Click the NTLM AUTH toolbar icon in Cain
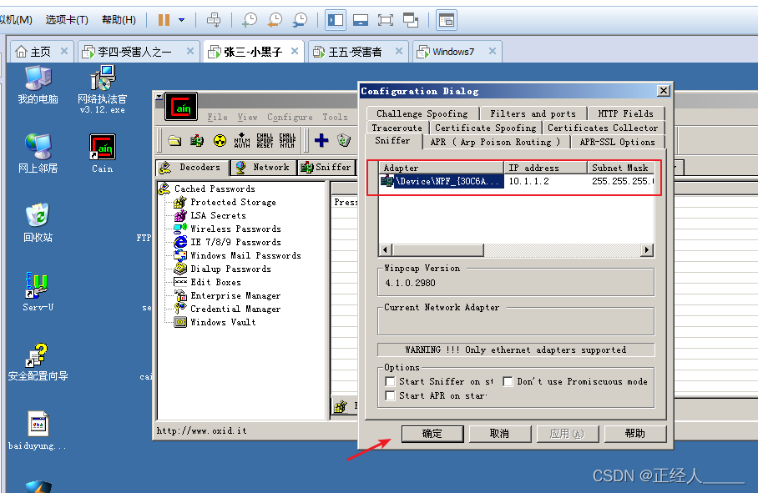 [x=242, y=140]
